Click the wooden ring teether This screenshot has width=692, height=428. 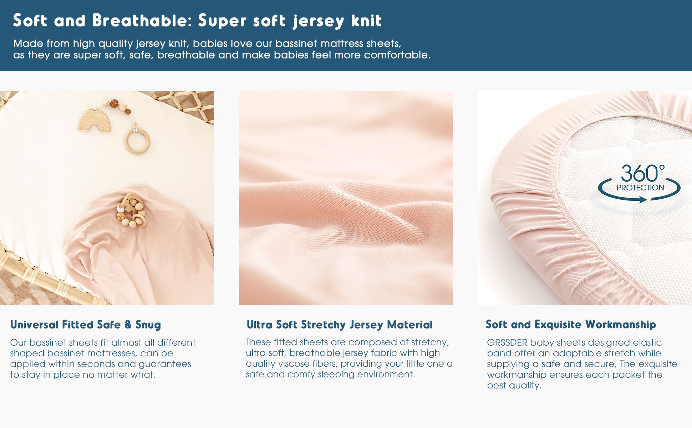[x=137, y=142]
